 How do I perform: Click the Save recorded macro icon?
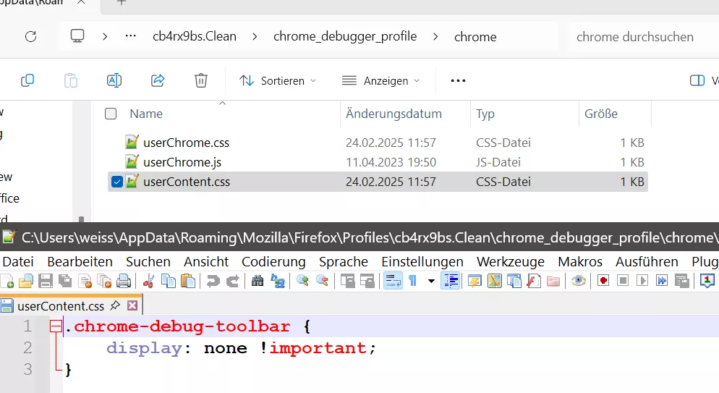(x=682, y=281)
